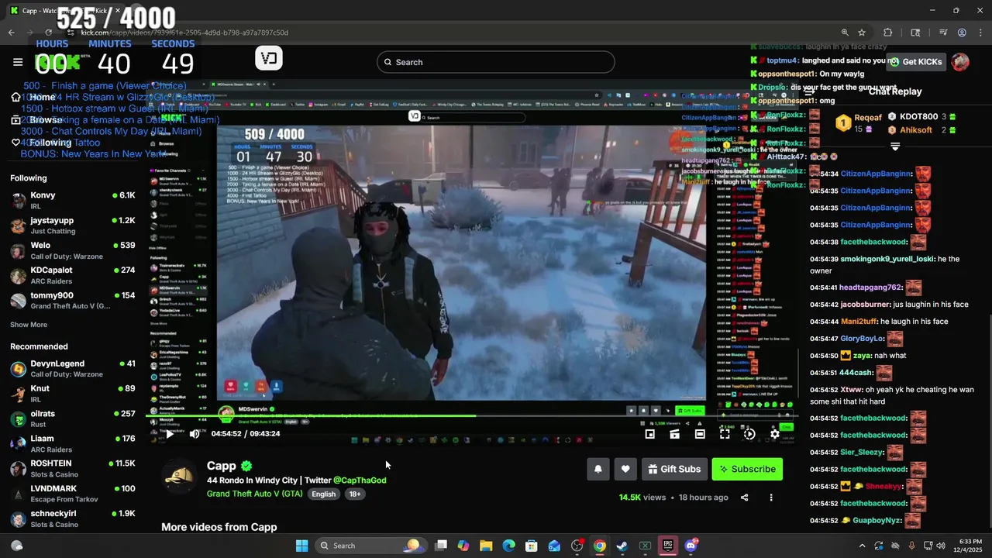Open Chrome three-dot menu
The image size is (992, 558).
[980, 33]
